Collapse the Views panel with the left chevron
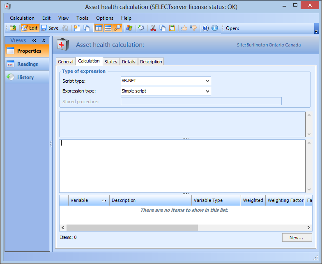322x264 pixels. click(x=34, y=40)
